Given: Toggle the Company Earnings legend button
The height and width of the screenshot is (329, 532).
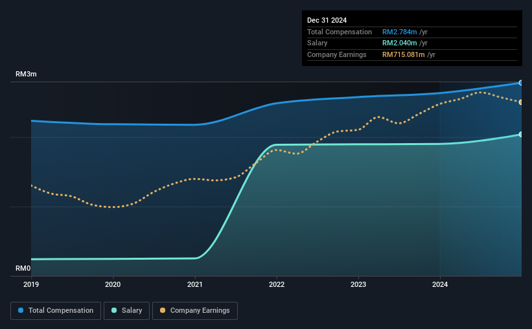Looking at the screenshot, I should coord(195,311).
